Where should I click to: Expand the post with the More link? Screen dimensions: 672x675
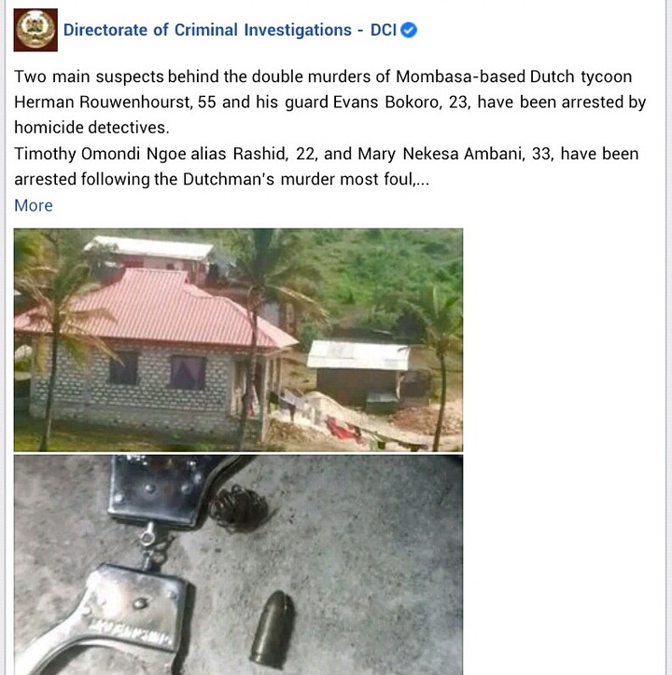[x=34, y=205]
